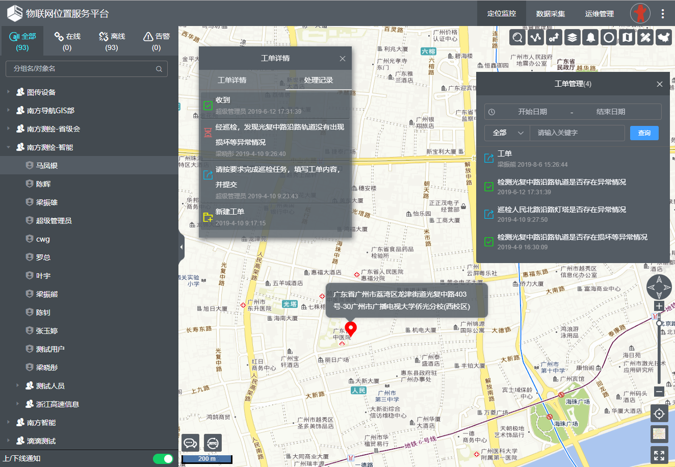Click the map fullscreen expand icon

(659, 455)
